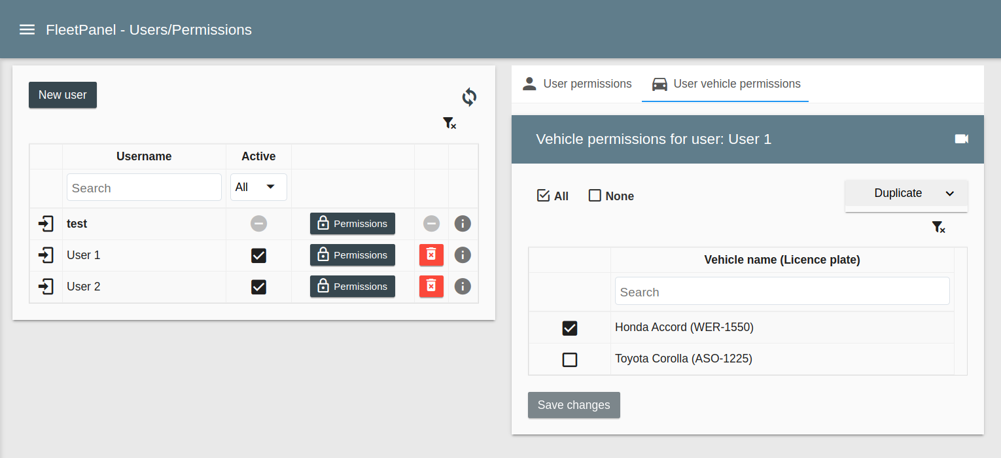This screenshot has width=1001, height=458.
Task: Check the Toyota Corolla (ASO-1225) checkbox
Action: point(570,359)
